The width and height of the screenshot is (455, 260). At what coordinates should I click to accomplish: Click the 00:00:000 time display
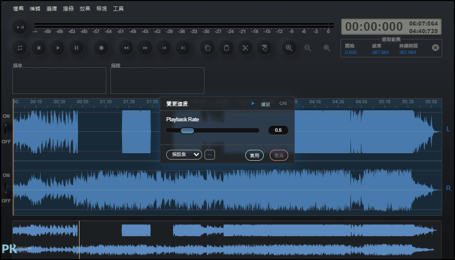click(x=374, y=27)
